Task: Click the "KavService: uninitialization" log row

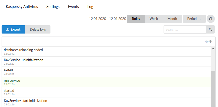Action: point(106,61)
